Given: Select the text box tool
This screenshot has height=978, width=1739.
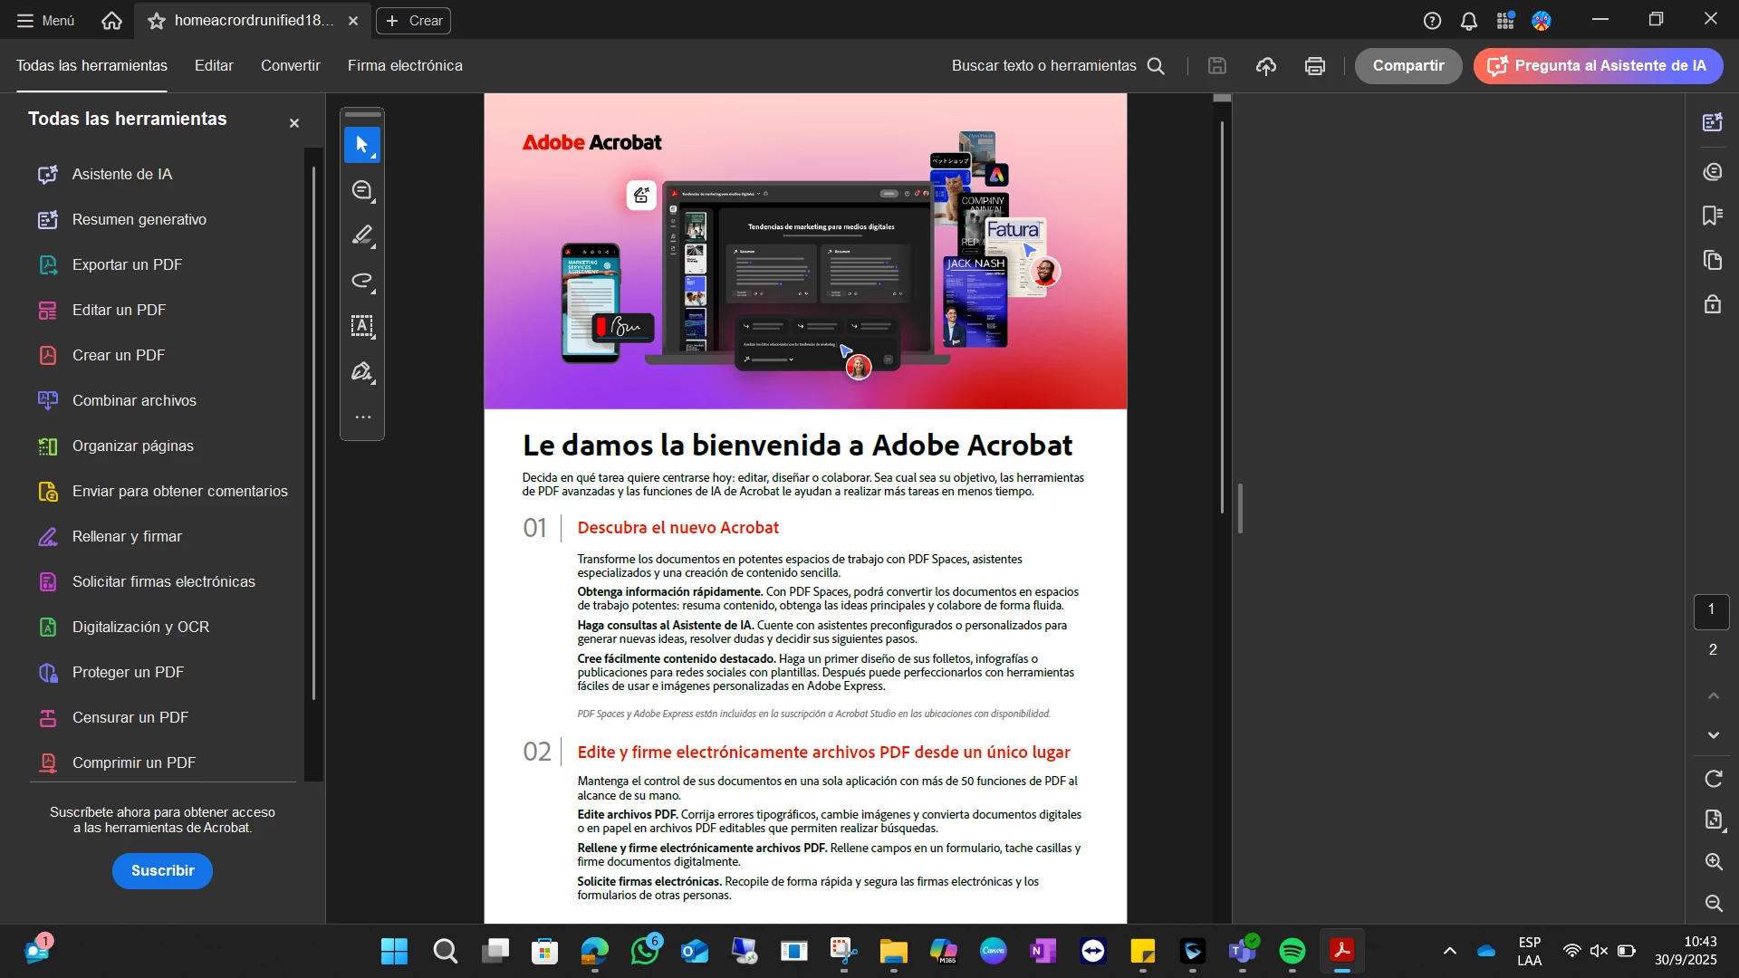Looking at the screenshot, I should point(362,326).
